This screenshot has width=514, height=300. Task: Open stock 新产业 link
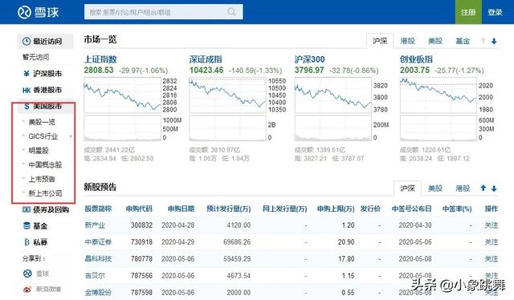95,225
